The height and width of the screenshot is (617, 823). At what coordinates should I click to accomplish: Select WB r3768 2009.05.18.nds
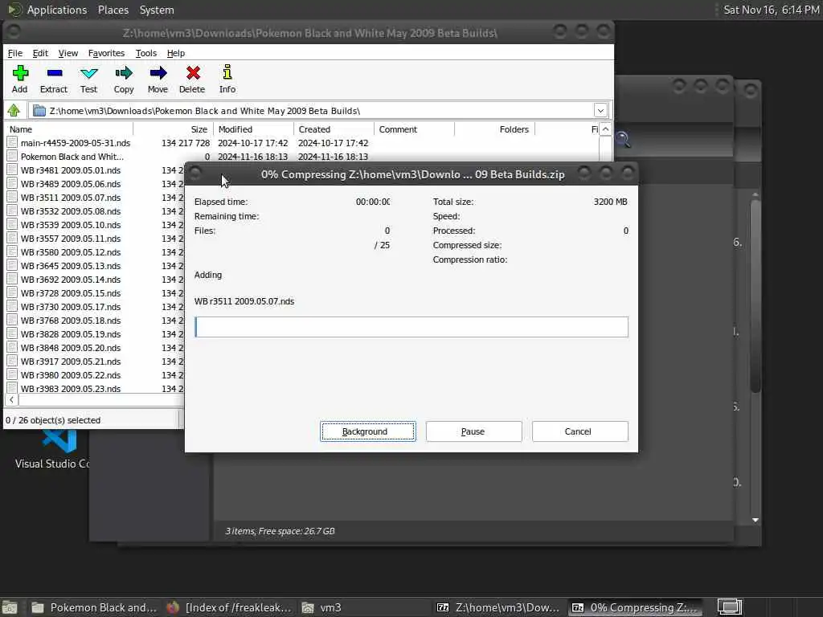71,320
